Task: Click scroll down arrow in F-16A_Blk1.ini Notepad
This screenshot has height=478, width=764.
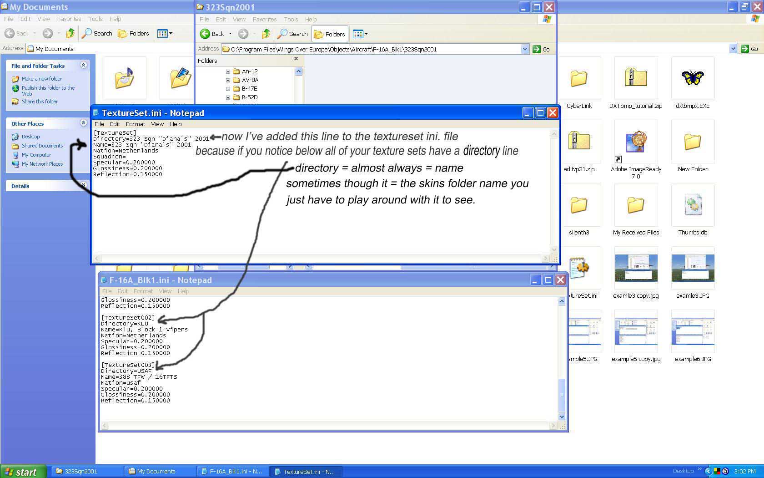Action: [562, 417]
